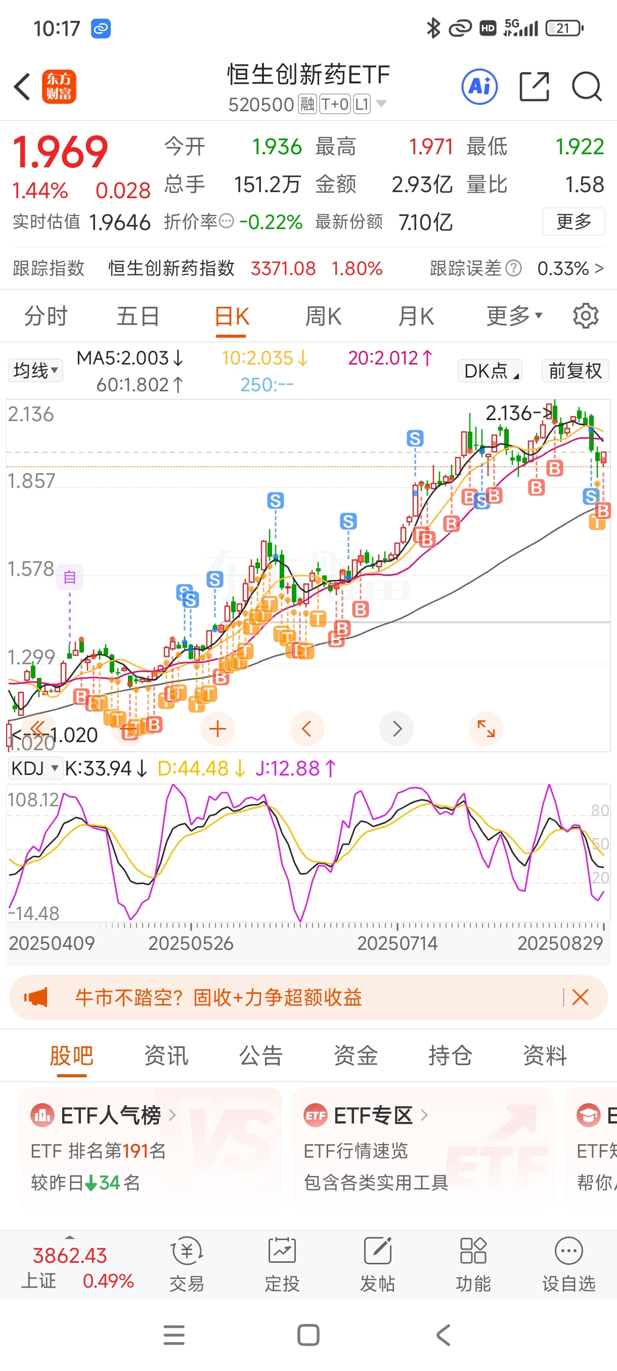Zoom in chart with plus button

pyautogui.click(x=217, y=728)
